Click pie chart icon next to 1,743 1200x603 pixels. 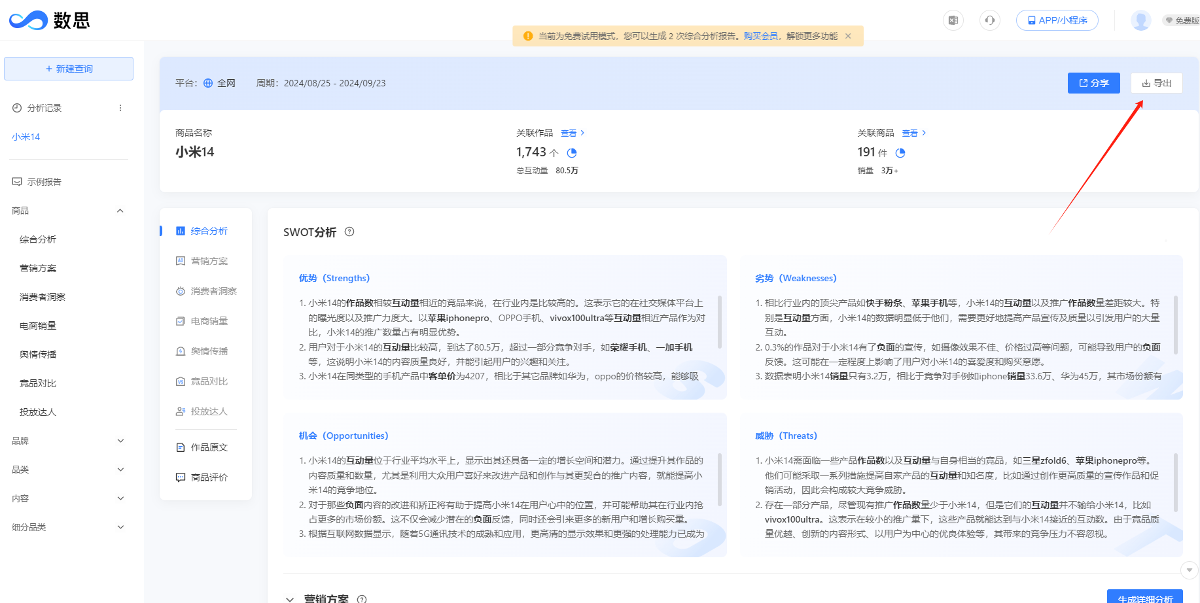pos(572,153)
